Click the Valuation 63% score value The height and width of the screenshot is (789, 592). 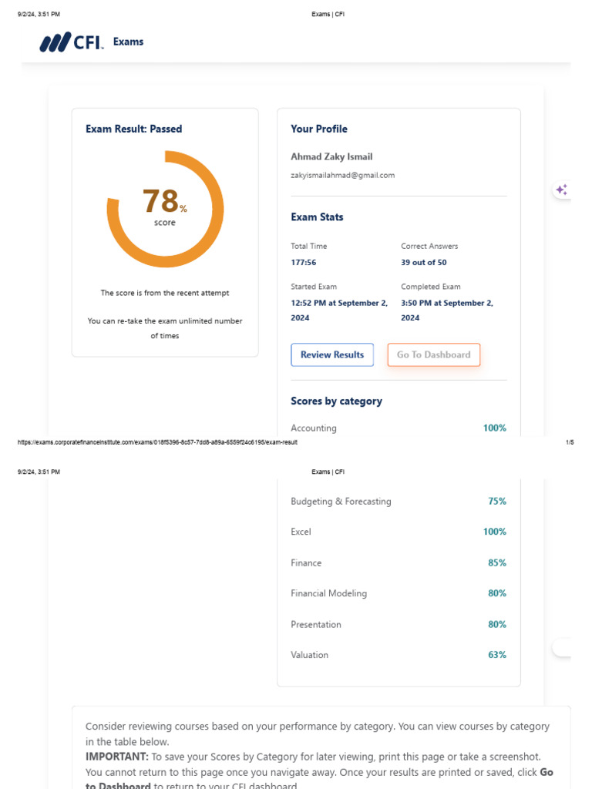496,655
